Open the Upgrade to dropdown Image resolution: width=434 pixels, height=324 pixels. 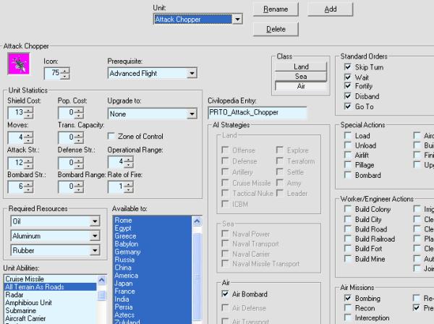tap(192, 114)
